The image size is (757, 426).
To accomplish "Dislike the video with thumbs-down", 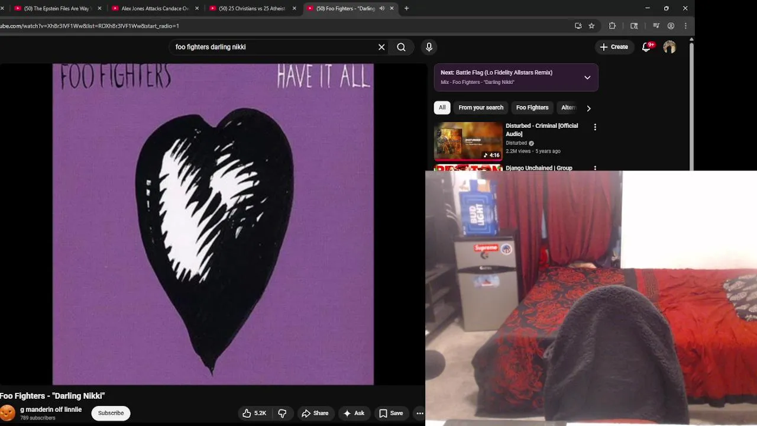I will click(x=282, y=413).
